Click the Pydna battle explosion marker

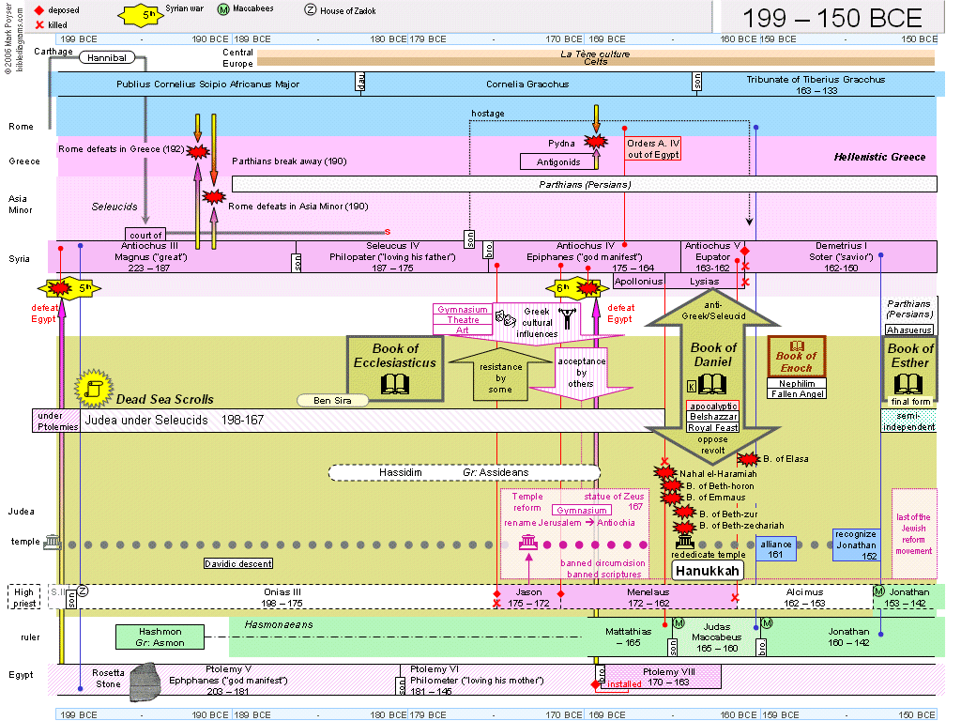tap(594, 143)
